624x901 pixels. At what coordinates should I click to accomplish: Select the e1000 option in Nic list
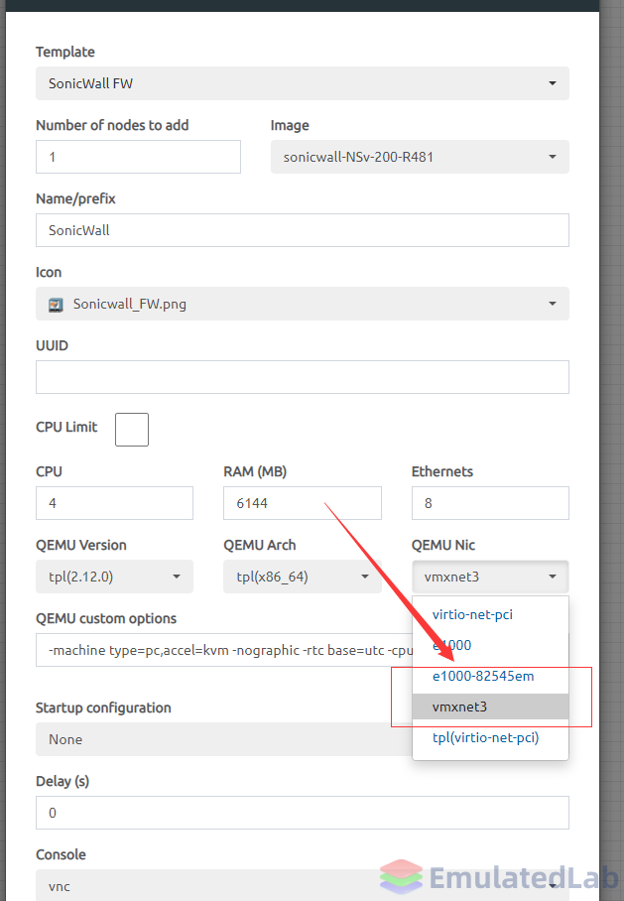[490, 645]
